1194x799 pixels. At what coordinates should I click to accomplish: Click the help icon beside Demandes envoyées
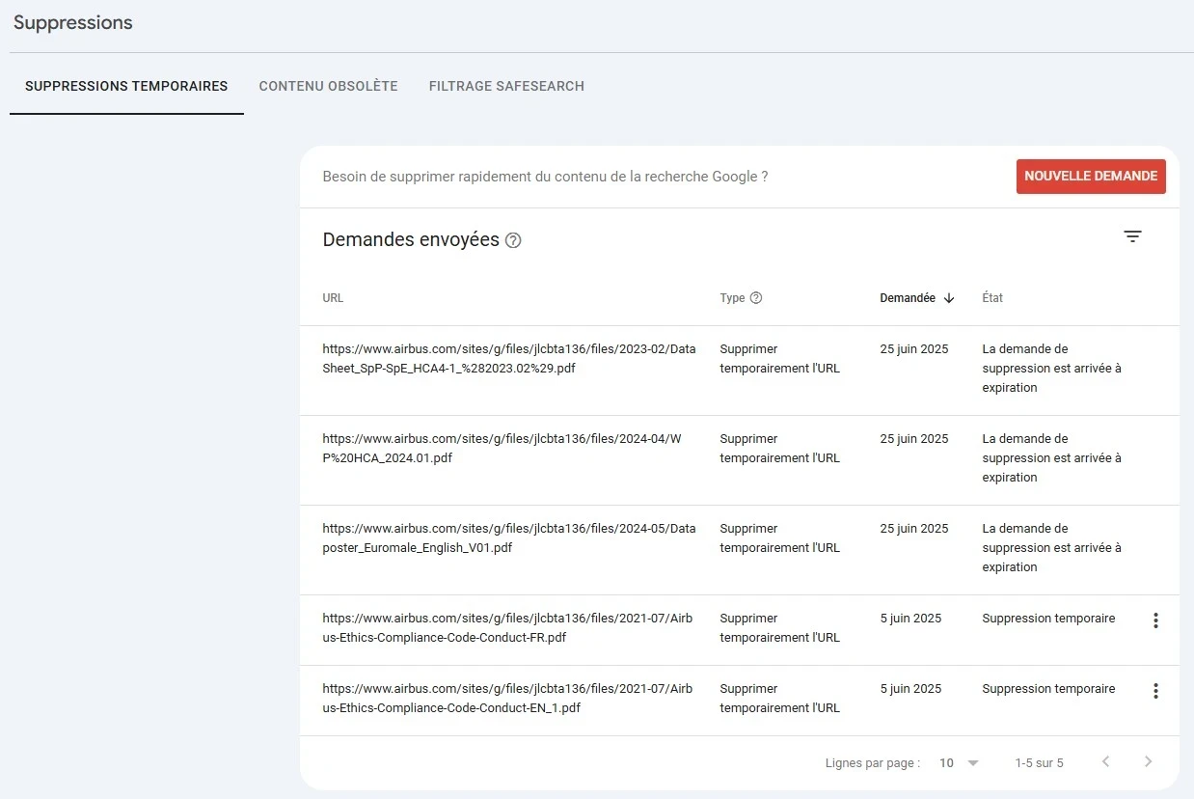pyautogui.click(x=513, y=240)
